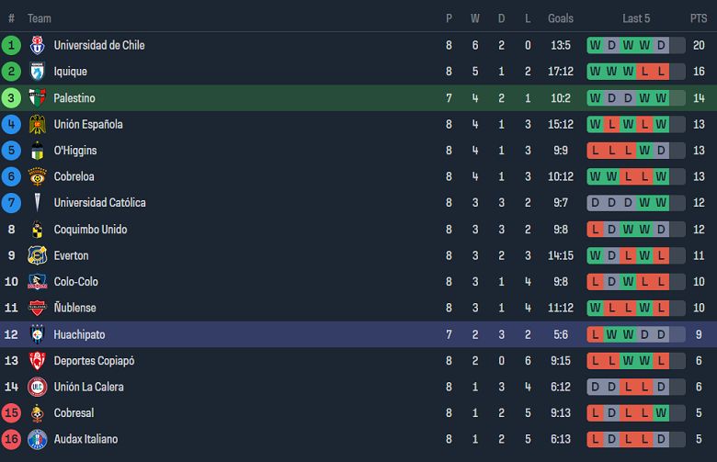
Task: Click the Unión Española crest icon
Action: [x=37, y=124]
